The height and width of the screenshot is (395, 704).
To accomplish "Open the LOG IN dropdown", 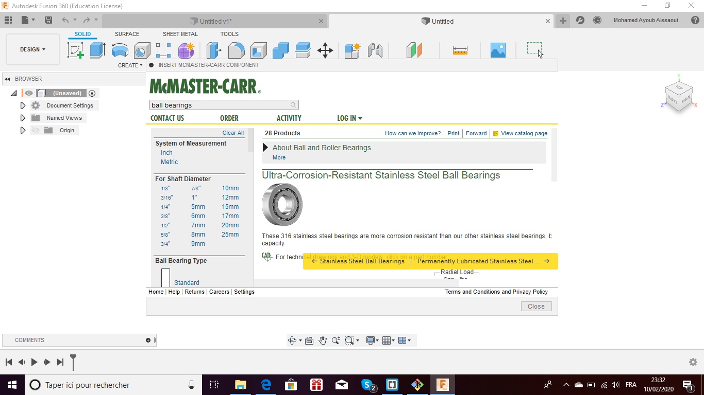I will [x=350, y=118].
